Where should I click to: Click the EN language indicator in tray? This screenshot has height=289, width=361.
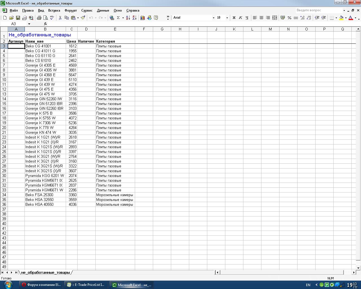pyautogui.click(x=308, y=285)
